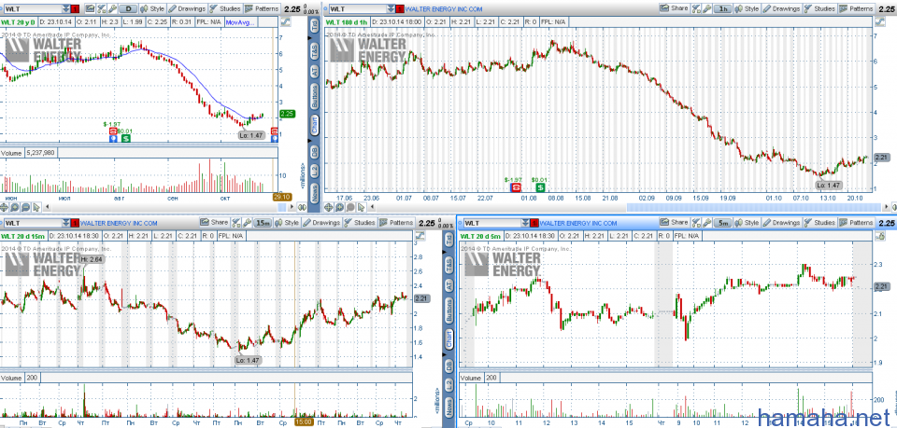Toggle 1h timeframe button on hourly chart
Image resolution: width=897 pixels, height=428 pixels.
tap(723, 8)
